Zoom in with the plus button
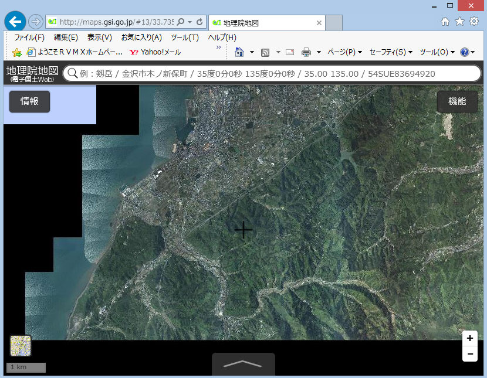The height and width of the screenshot is (378, 487). tap(469, 339)
